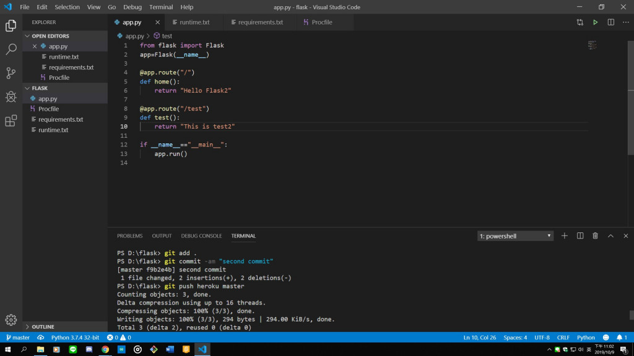Select runtime.txt in Open Editors list
The image size is (634, 356).
[65, 57]
